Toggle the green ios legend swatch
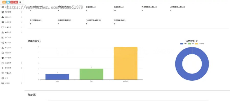 [x=190, y=44]
